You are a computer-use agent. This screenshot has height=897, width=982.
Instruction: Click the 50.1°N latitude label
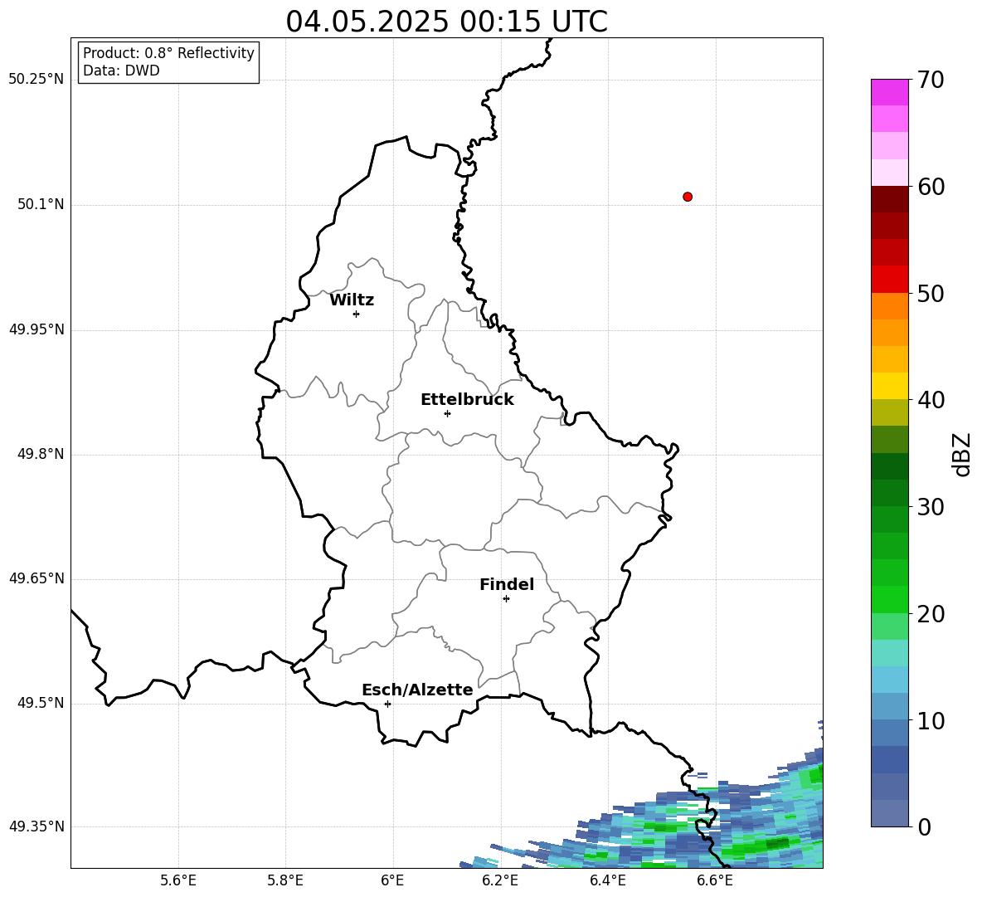(x=41, y=204)
